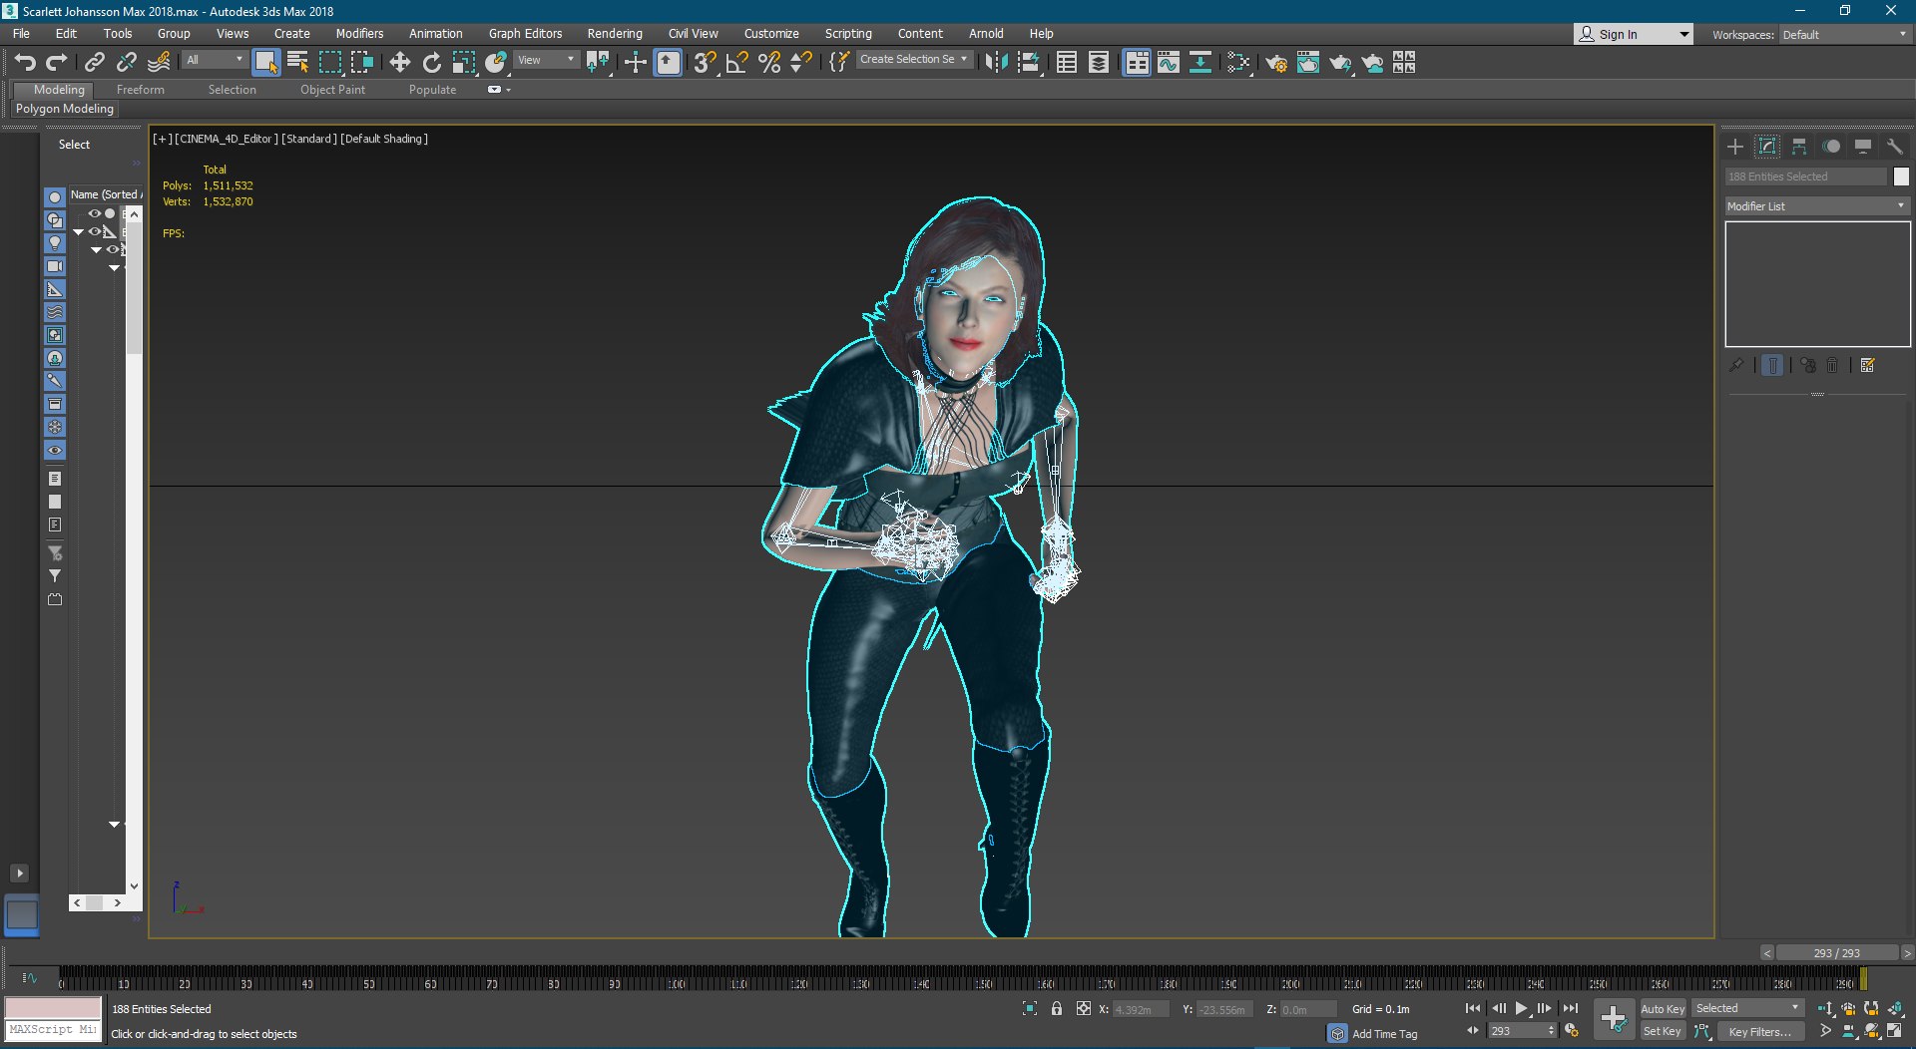This screenshot has height=1049, width=1916.
Task: Open the Graph Editors menu
Action: point(525,33)
